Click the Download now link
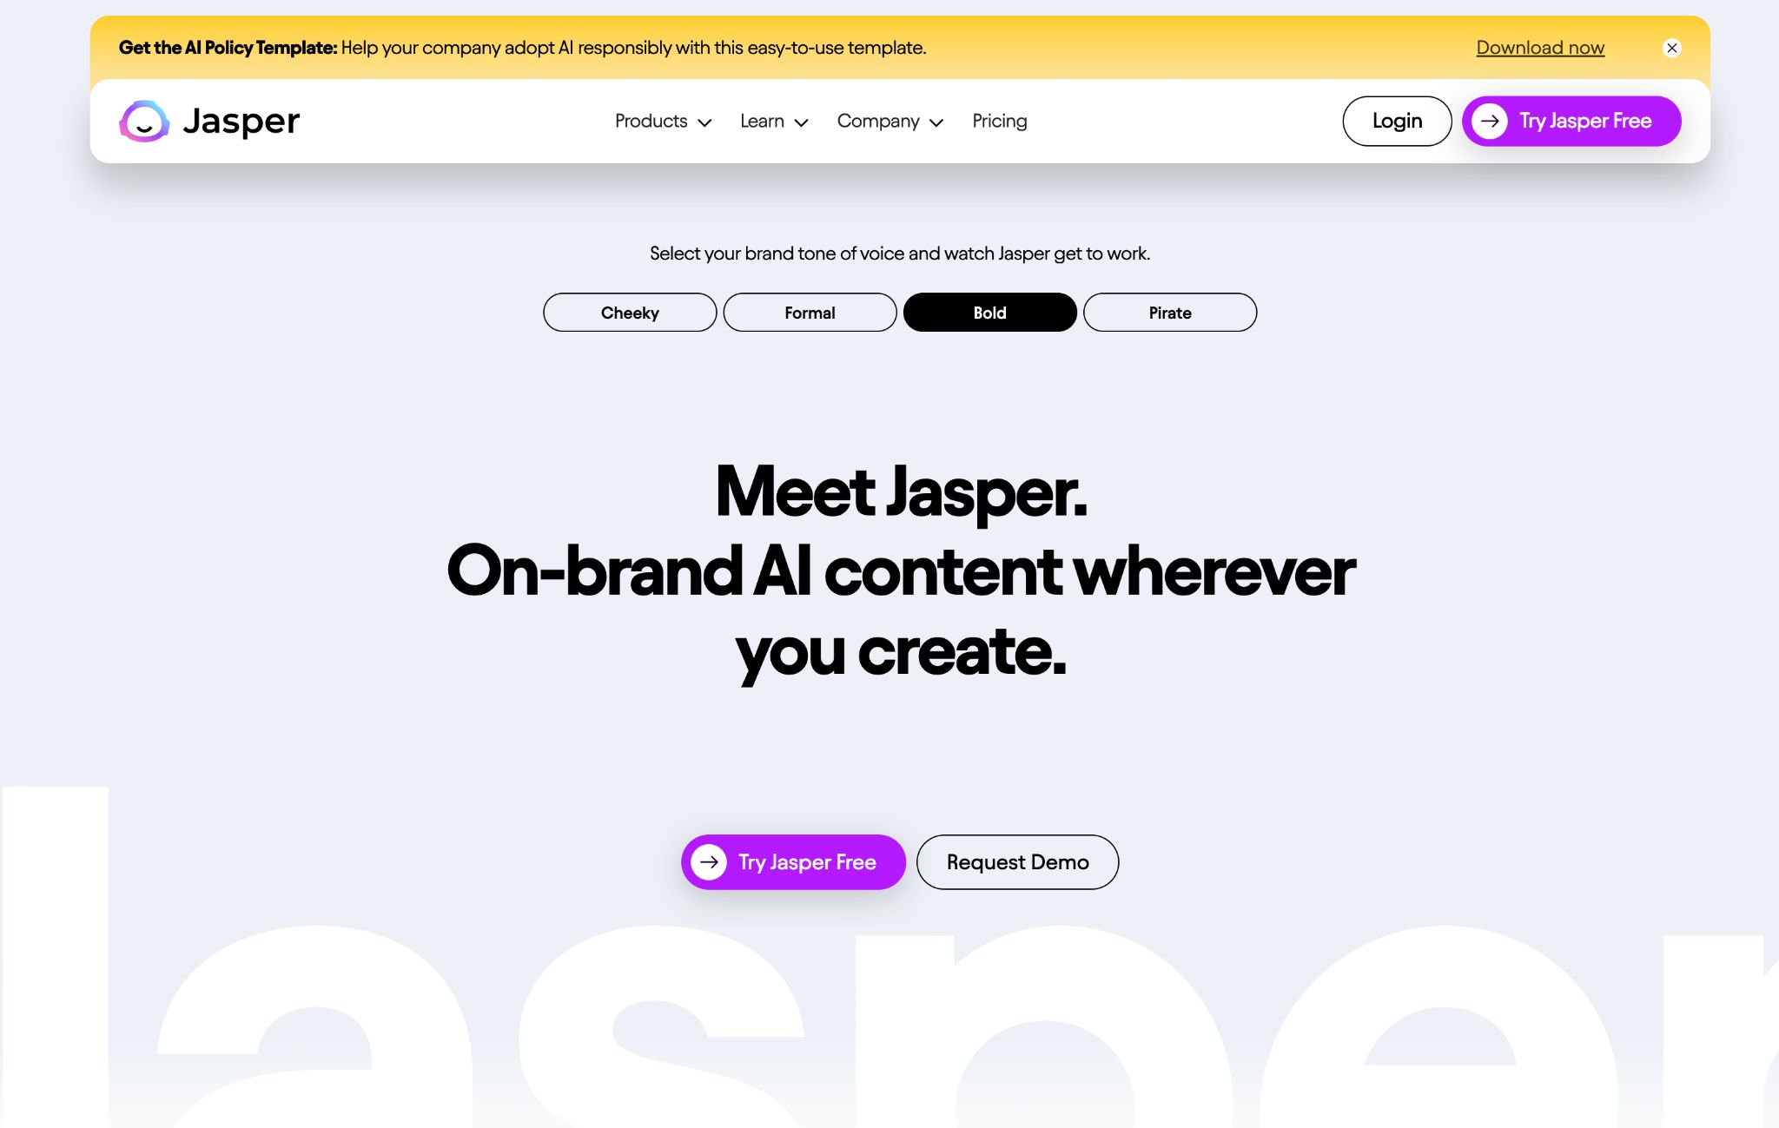This screenshot has height=1128, width=1779. [x=1539, y=47]
